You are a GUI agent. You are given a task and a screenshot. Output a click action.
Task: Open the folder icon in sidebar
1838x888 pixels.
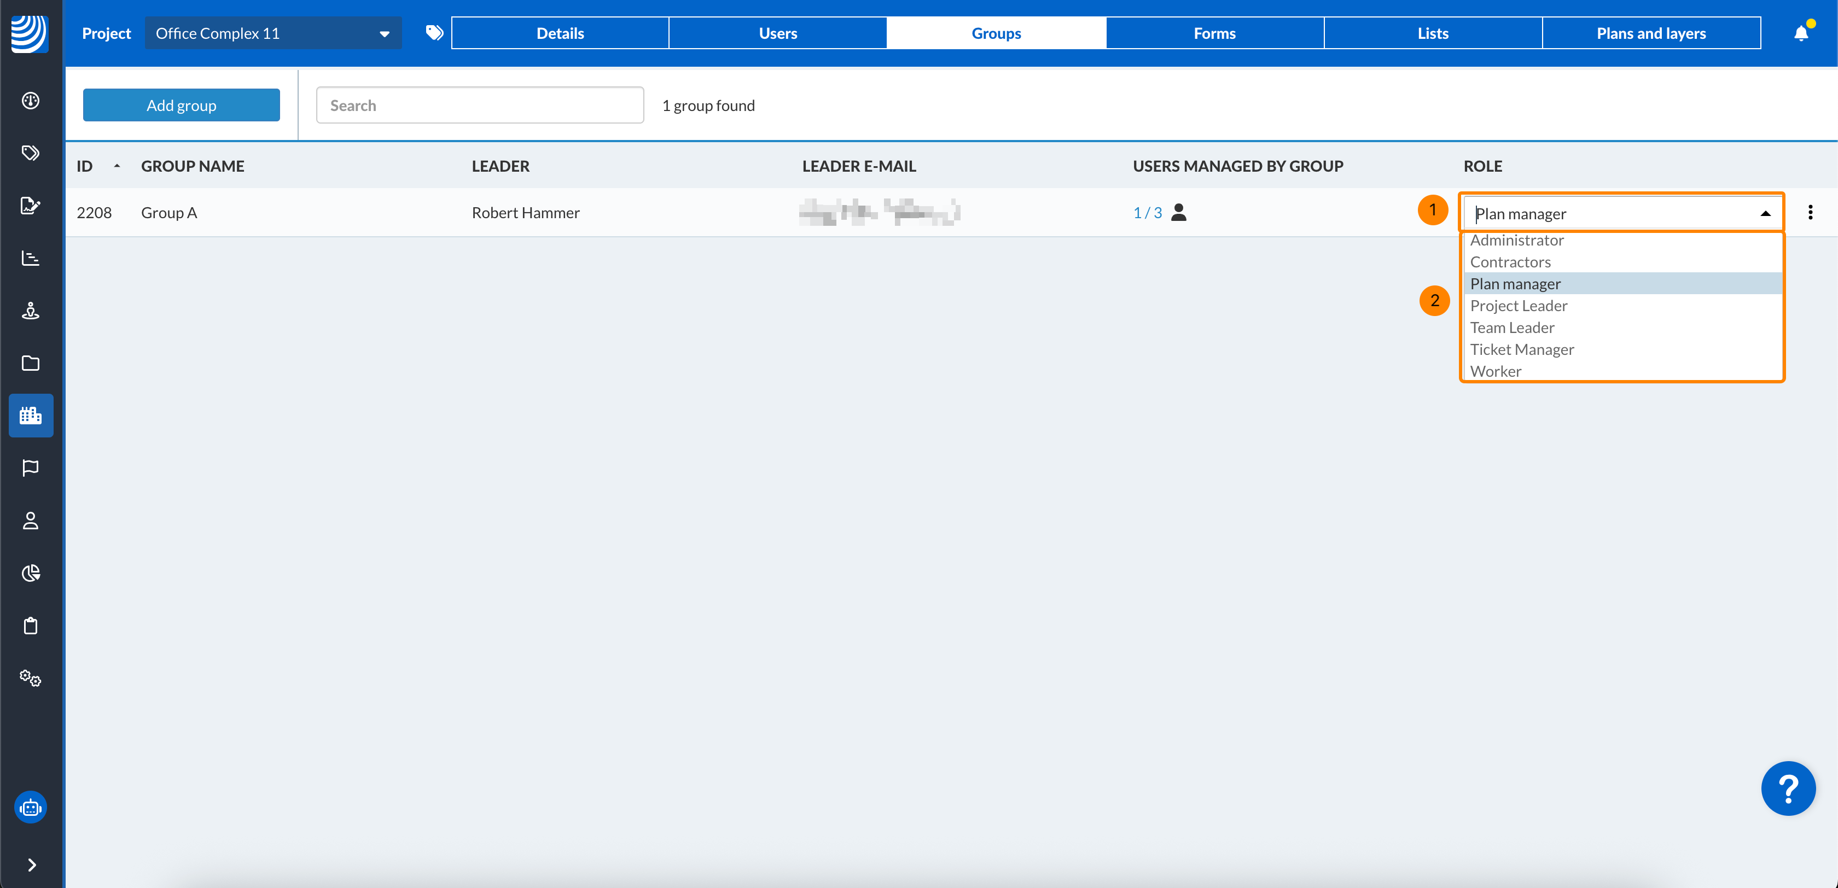pyautogui.click(x=30, y=363)
